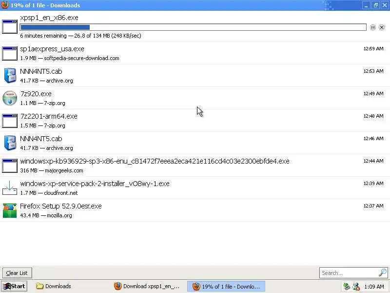390x293 pixels.
Task: Click the 12:53 AM NNN4NT5.cab cabinet icon
Action: pos(10,76)
